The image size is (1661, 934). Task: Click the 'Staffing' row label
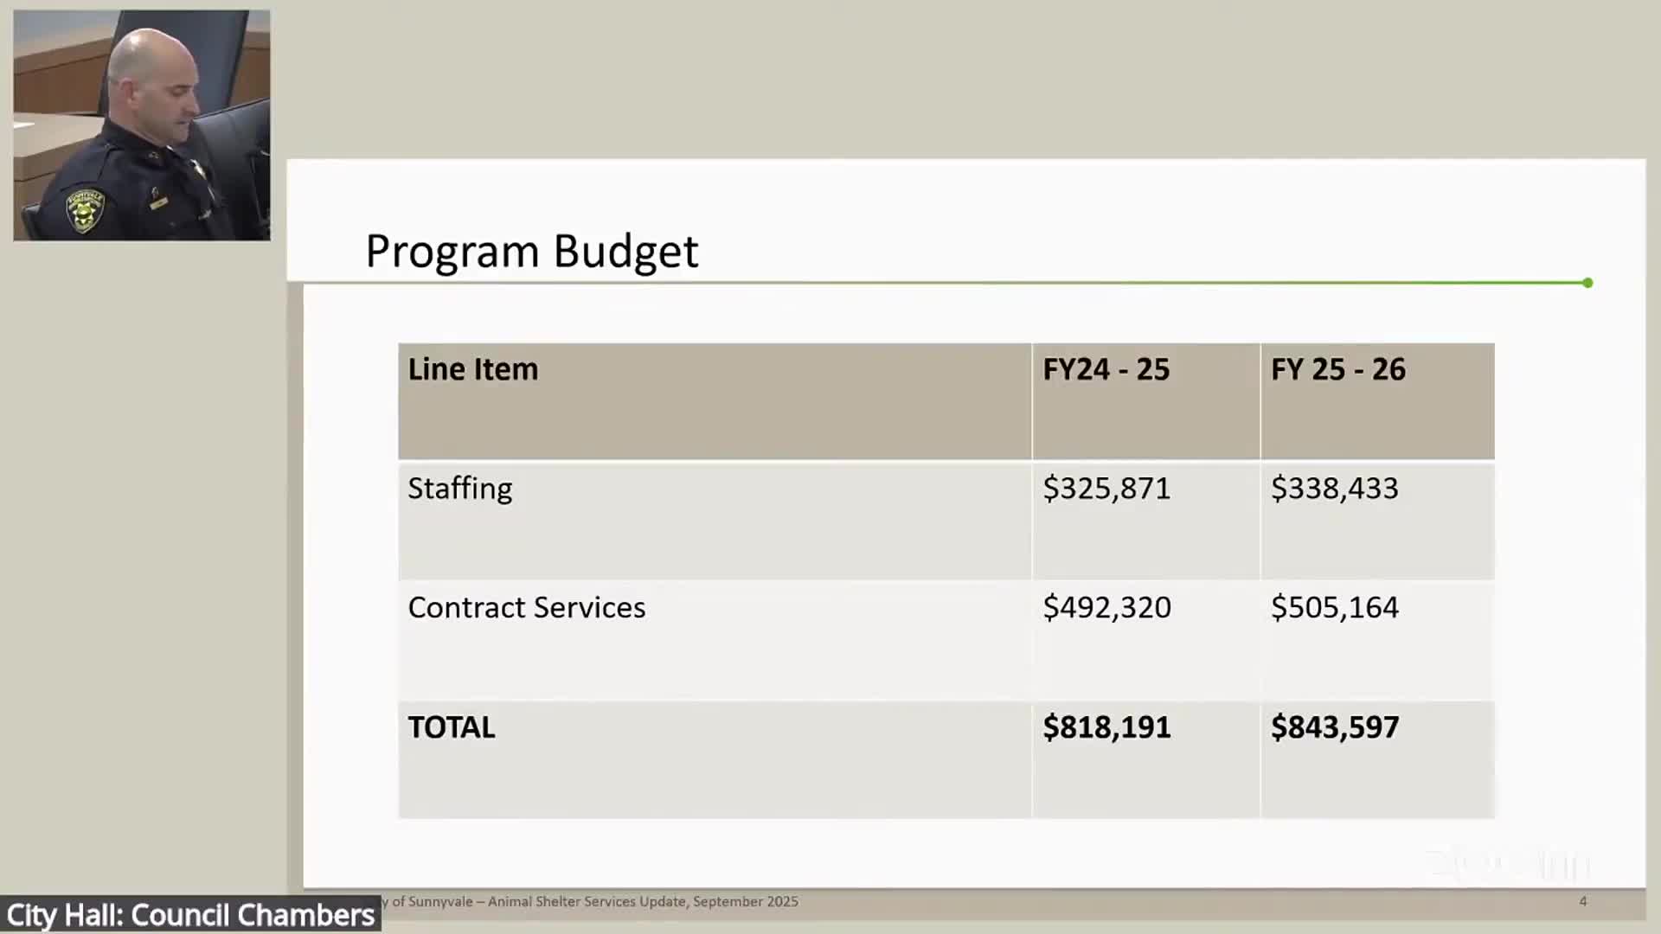pos(459,489)
